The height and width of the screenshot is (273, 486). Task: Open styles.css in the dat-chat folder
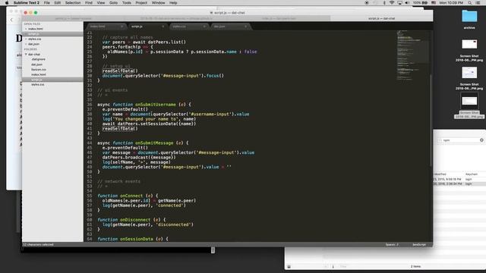[37, 84]
